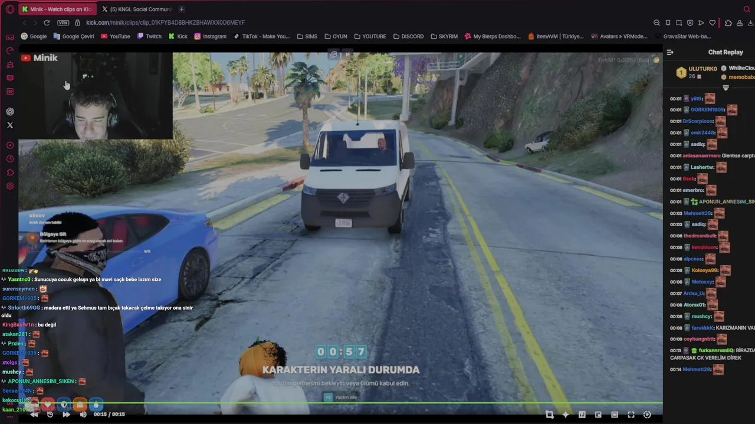Open the Google bookmark
This screenshot has height=424, width=755.
click(34, 37)
